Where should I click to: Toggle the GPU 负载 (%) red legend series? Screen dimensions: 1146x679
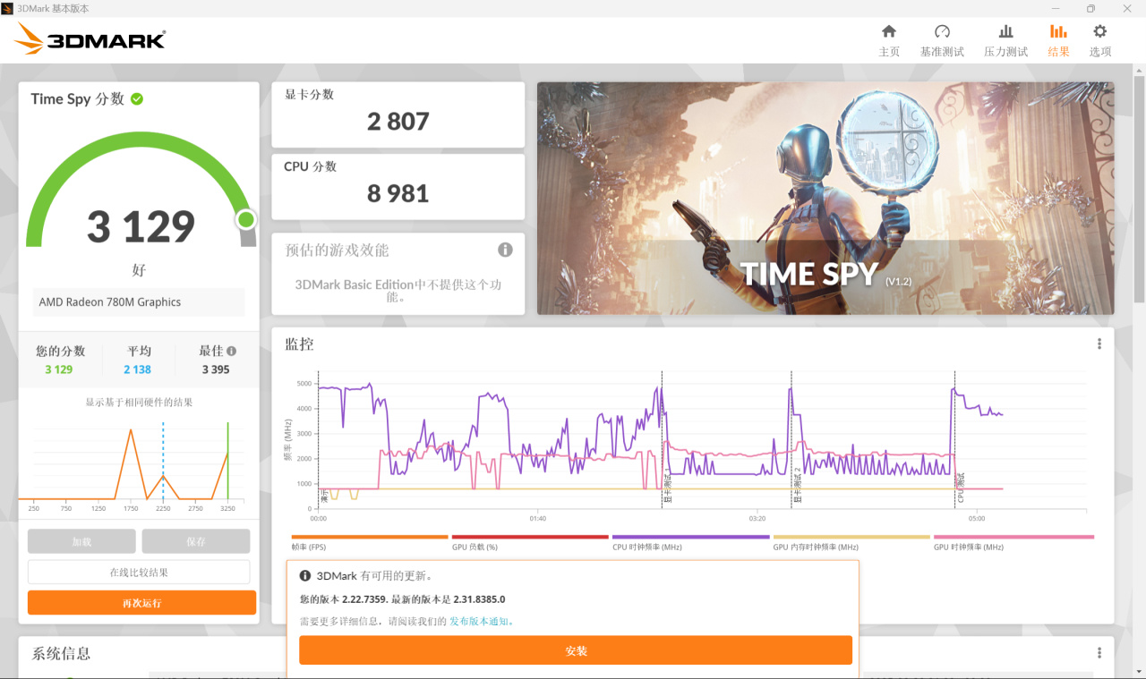pyautogui.click(x=530, y=542)
